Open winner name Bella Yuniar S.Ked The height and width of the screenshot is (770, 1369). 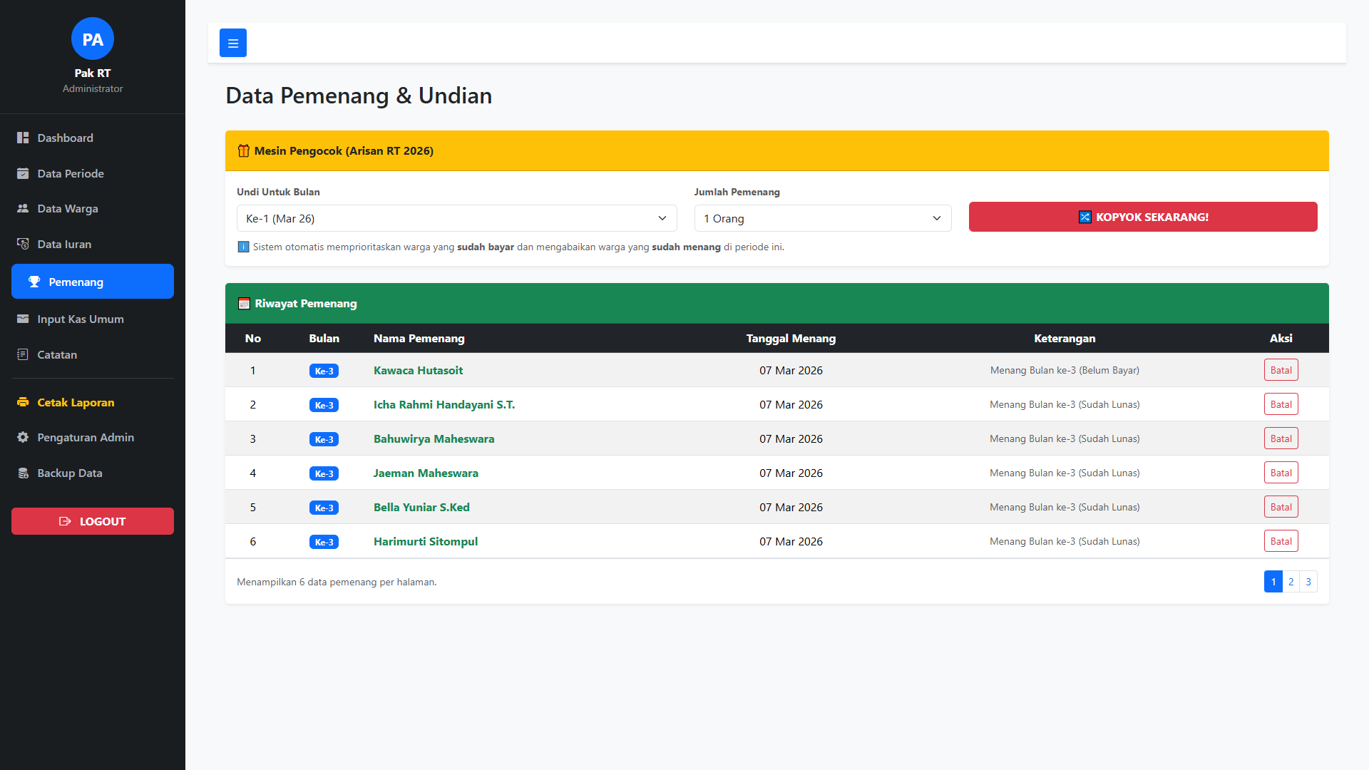point(421,507)
